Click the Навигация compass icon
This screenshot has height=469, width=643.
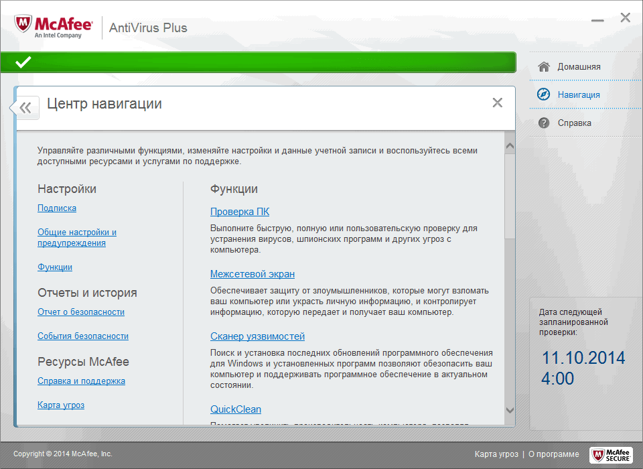click(545, 94)
